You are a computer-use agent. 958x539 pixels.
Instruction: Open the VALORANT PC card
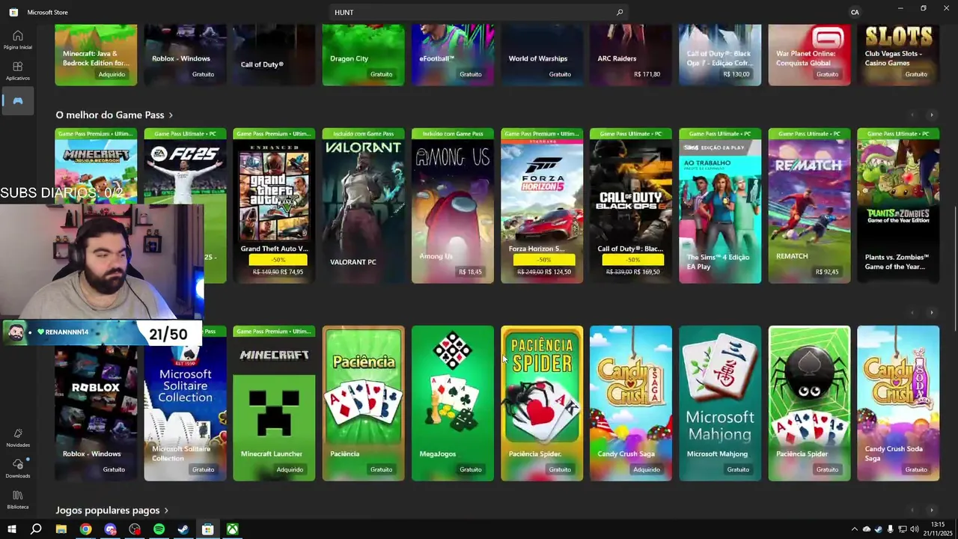363,206
